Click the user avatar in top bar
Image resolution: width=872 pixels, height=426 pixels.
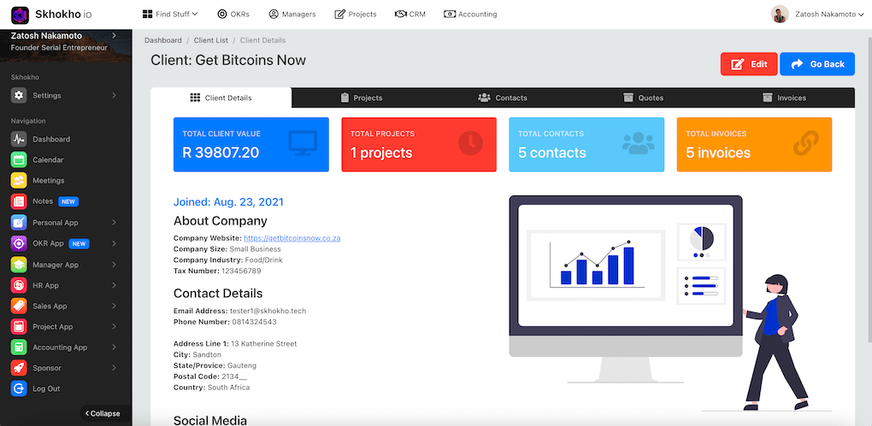pyautogui.click(x=780, y=15)
